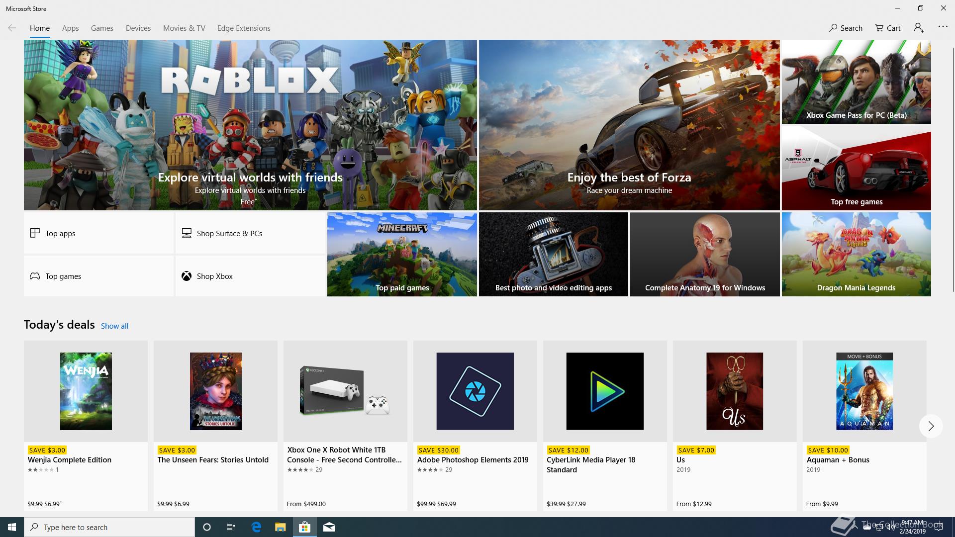Switch to the Home tab

tap(40, 28)
